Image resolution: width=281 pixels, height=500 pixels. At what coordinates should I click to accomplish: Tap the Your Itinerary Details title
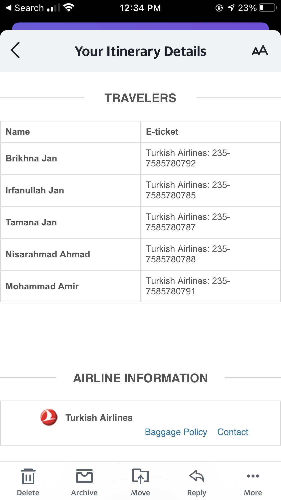tap(140, 51)
